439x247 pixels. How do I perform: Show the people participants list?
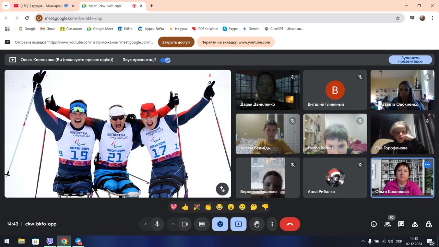[388, 224]
